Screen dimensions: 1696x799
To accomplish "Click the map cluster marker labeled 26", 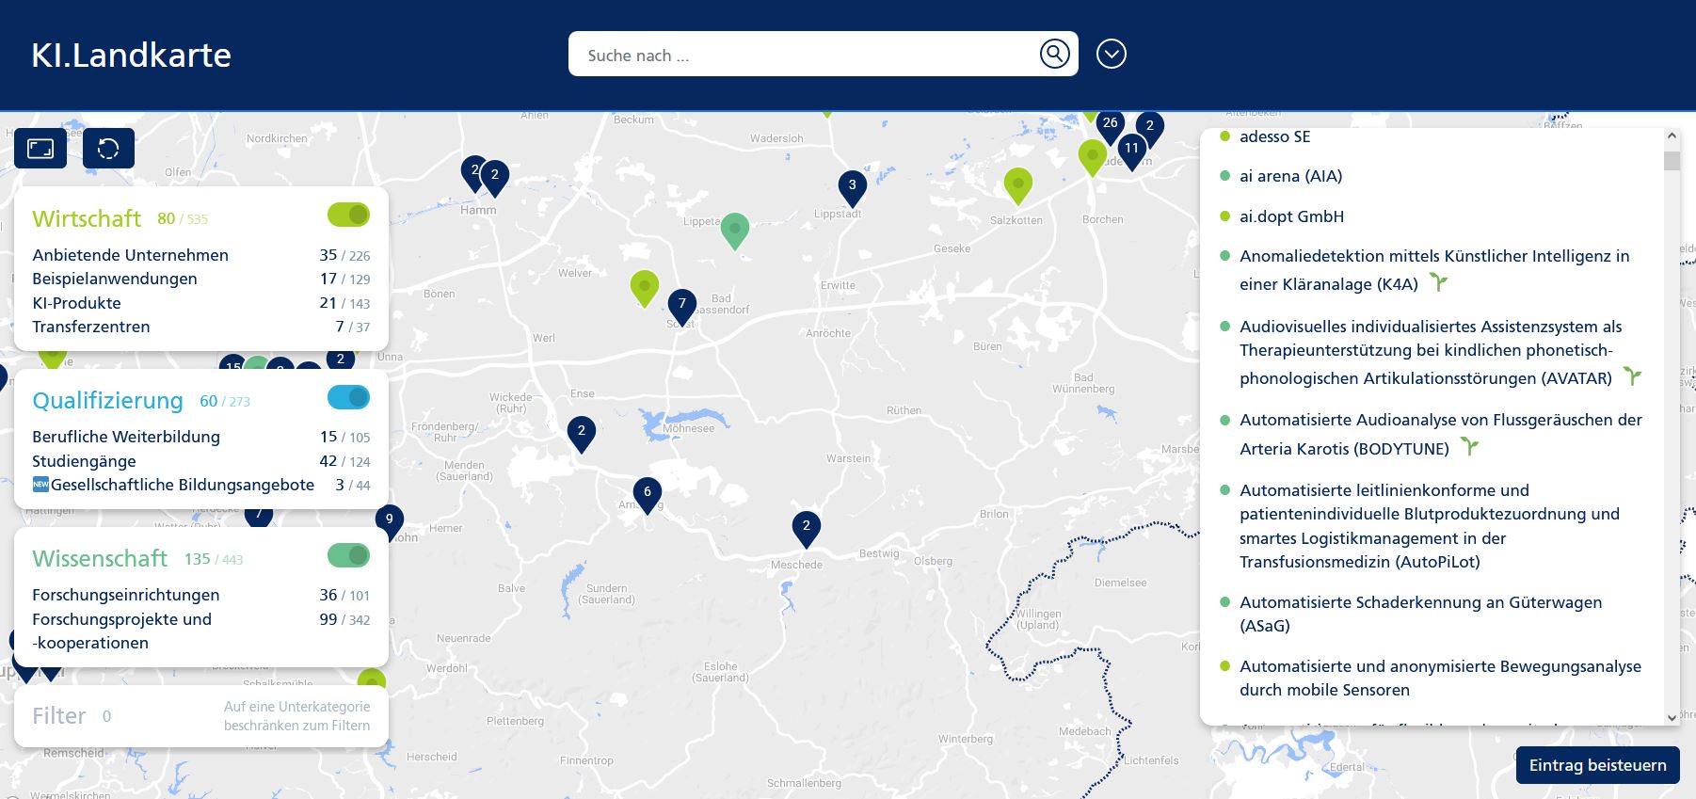I will (x=1110, y=124).
